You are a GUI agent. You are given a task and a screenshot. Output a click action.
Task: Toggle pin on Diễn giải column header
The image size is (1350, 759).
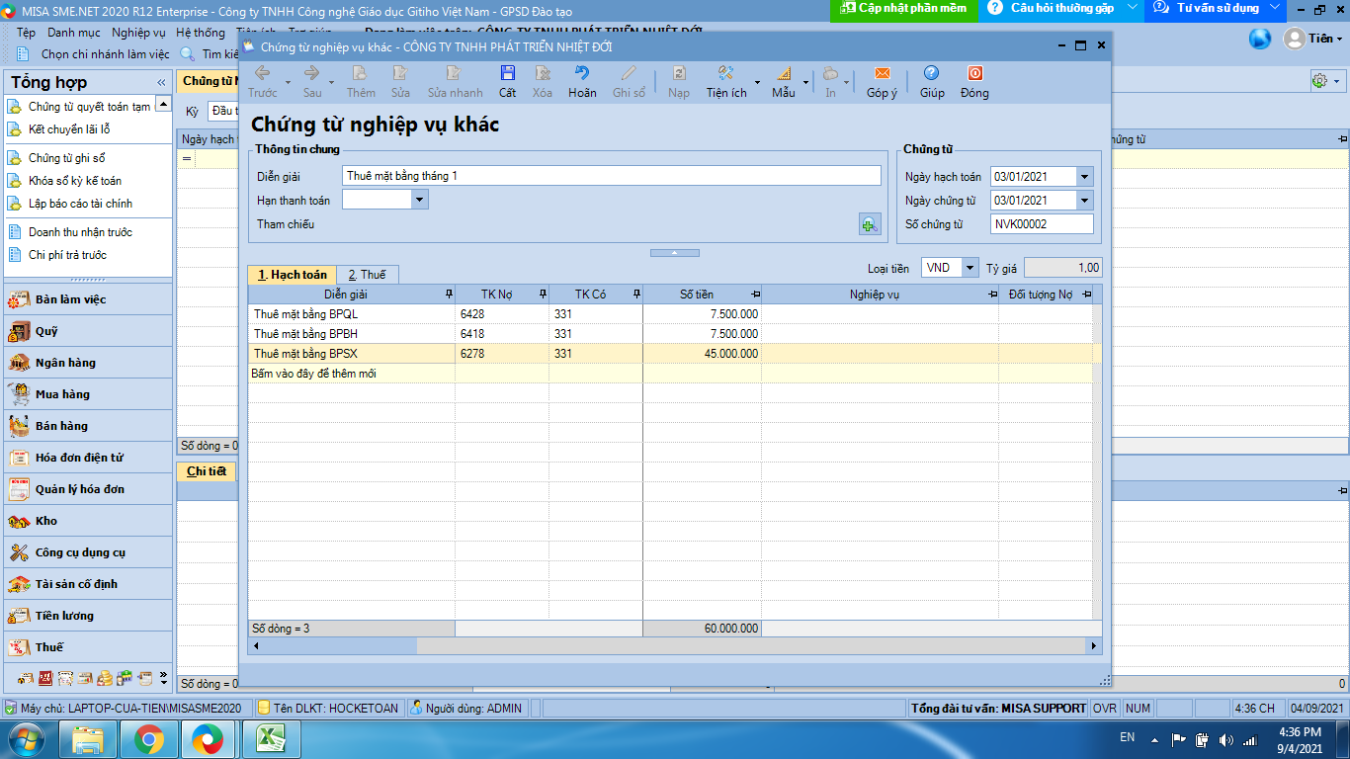coord(450,295)
